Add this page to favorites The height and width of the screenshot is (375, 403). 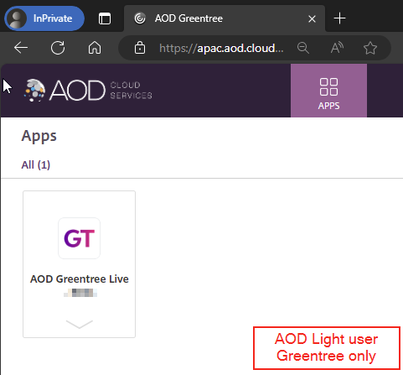[x=370, y=48]
